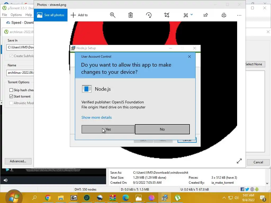Click the DHT: 550 nodes status text
This screenshot has height=203, width=271.
pos(85,190)
